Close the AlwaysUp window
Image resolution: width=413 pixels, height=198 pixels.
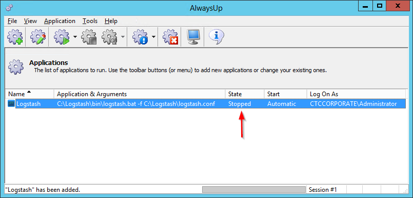(x=398, y=6)
